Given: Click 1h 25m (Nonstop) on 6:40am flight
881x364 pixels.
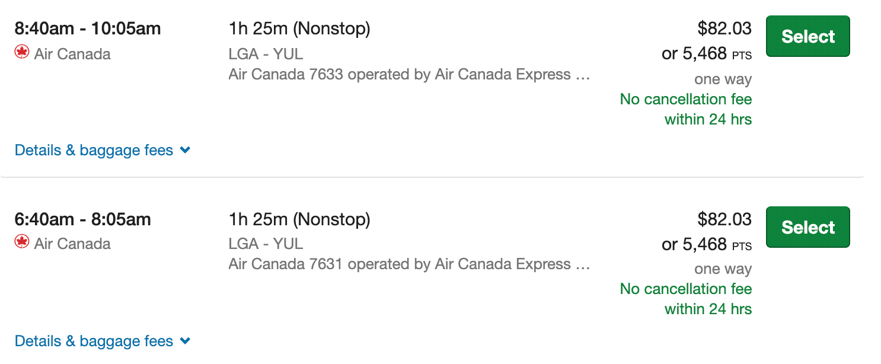Looking at the screenshot, I should point(299,220).
